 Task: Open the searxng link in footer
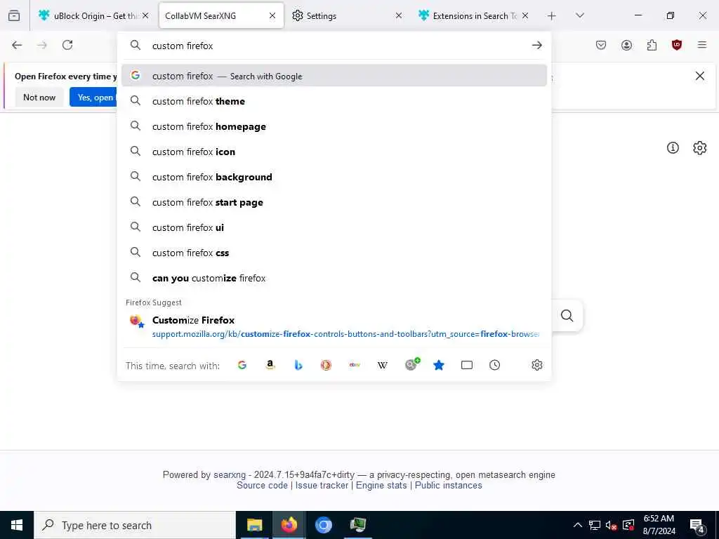tap(230, 475)
